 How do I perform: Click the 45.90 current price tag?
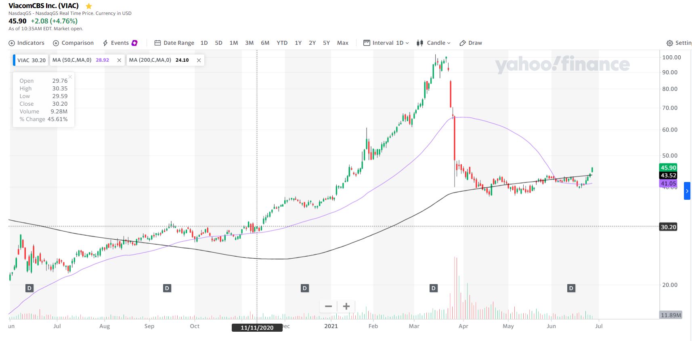(x=668, y=167)
